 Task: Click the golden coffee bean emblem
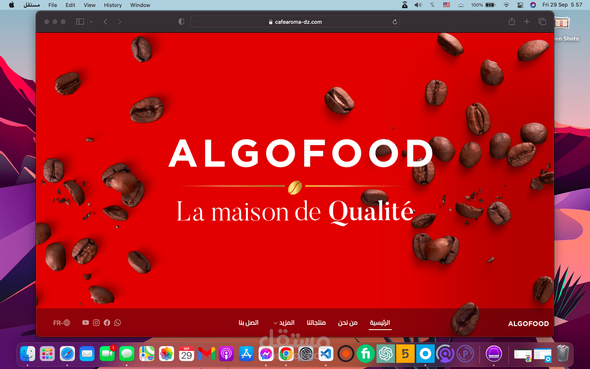point(295,187)
